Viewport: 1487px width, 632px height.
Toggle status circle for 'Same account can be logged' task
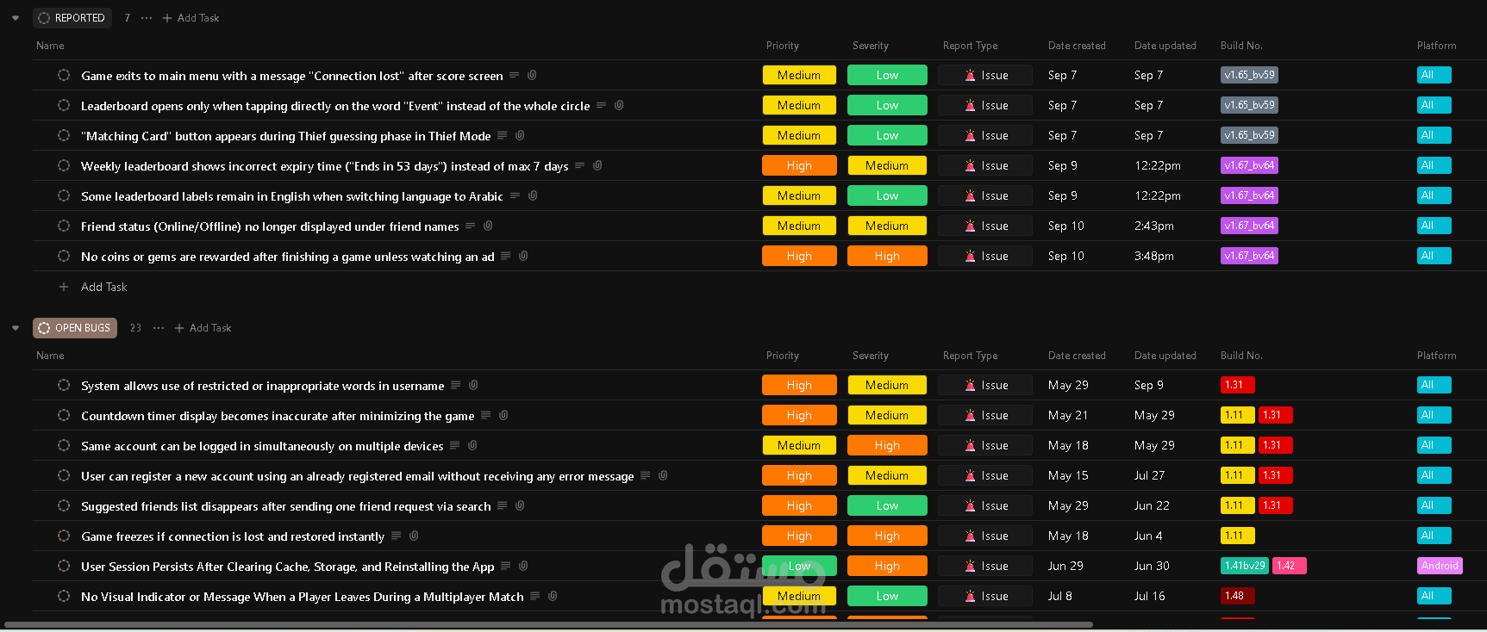(64, 445)
